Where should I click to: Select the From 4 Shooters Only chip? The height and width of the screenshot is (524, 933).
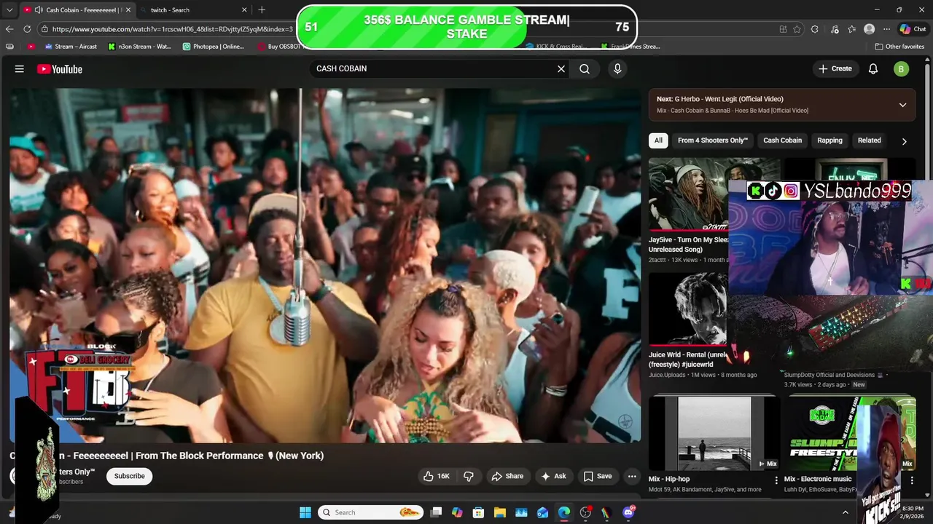(x=713, y=140)
